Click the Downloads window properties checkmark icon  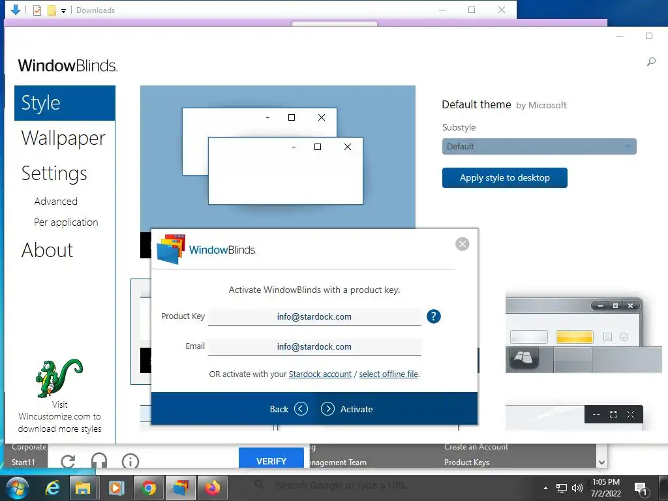[x=37, y=10]
